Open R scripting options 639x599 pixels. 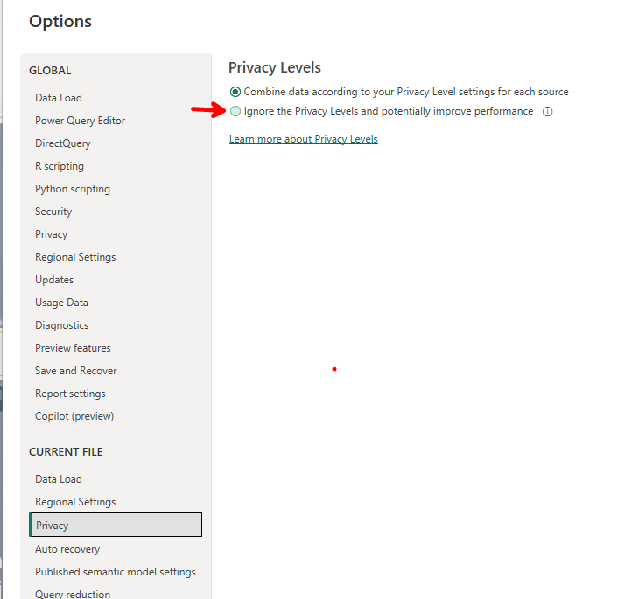[60, 166]
